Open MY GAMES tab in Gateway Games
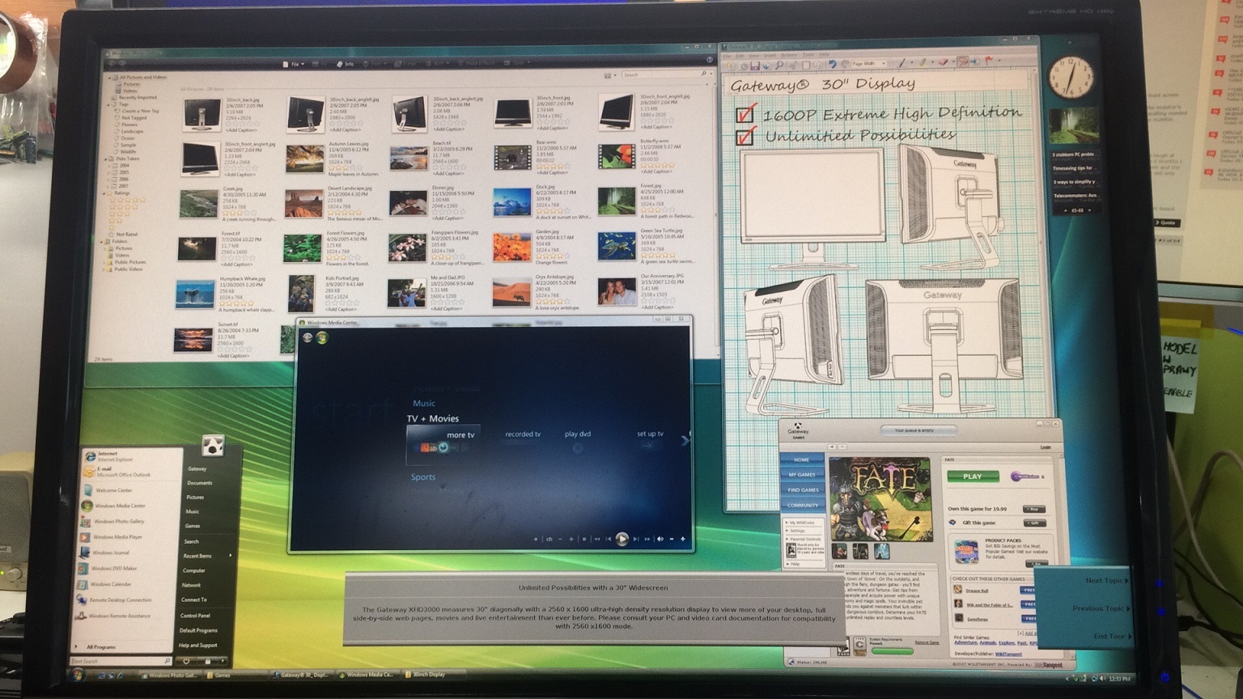Screen dimensions: 1243x699 [x=801, y=475]
